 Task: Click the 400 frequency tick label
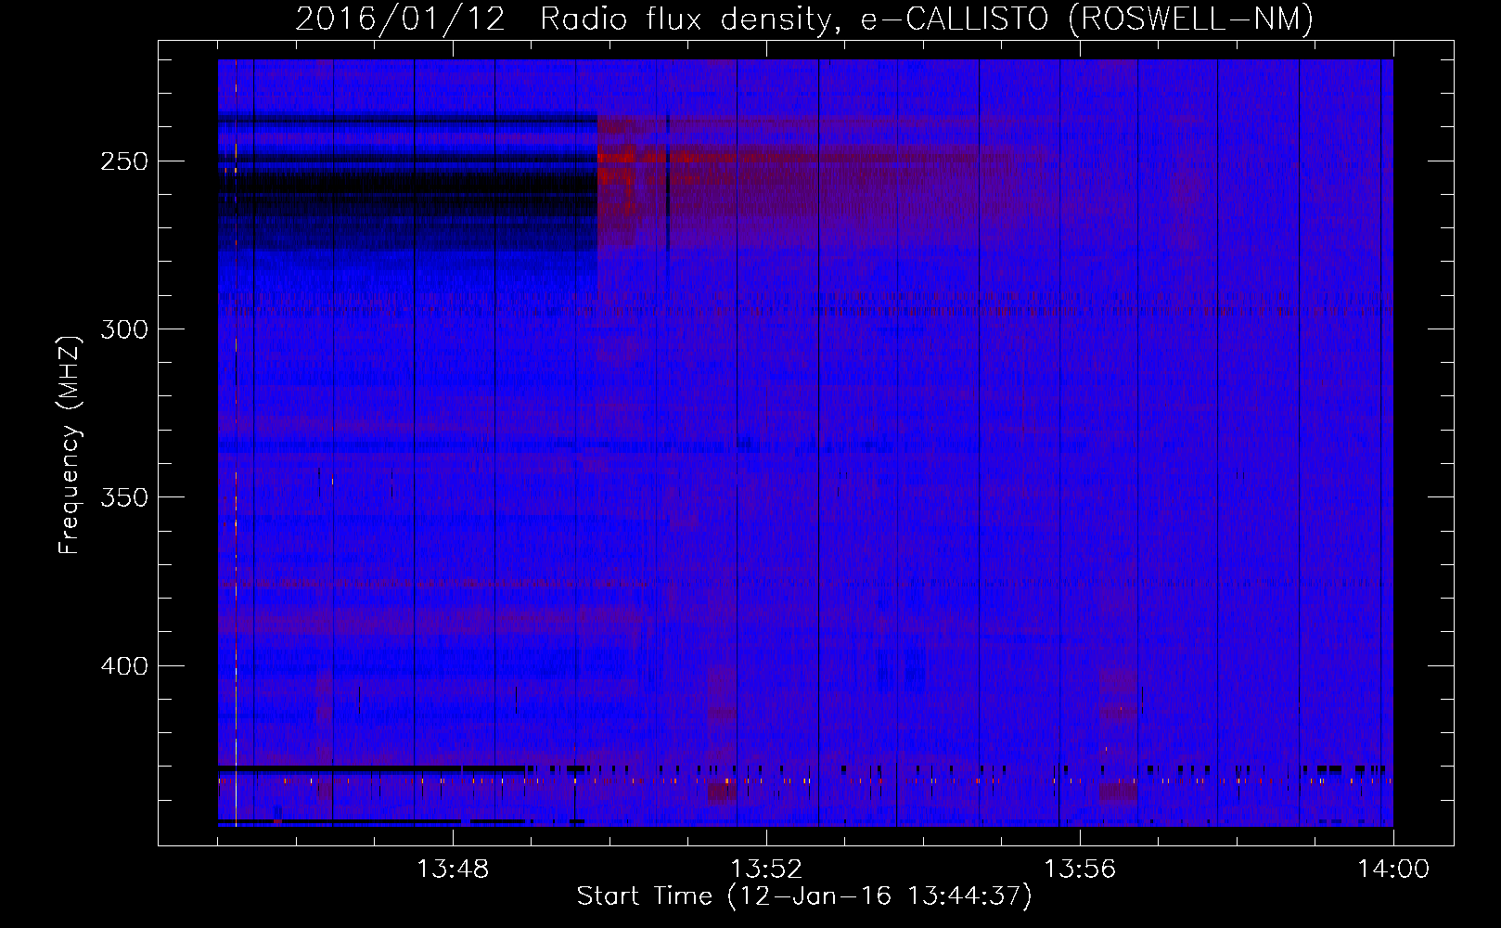(x=124, y=666)
